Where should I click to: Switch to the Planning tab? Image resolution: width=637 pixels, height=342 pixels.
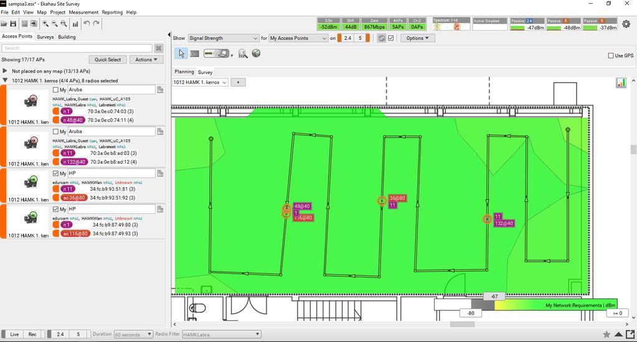coord(184,72)
